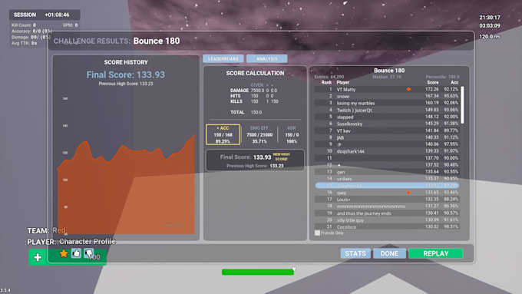Screen dimensions: 522x294
Task: Open the STATS screen
Action: pyautogui.click(x=355, y=253)
